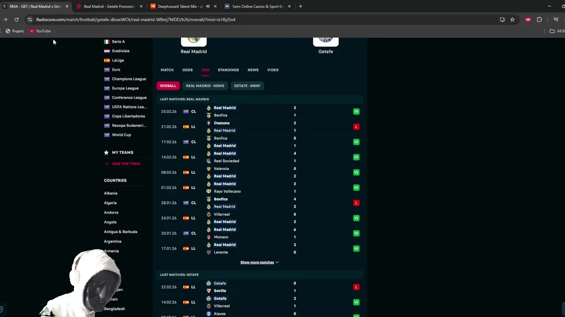Open Eredivisie in the sidebar
This screenshot has height=317, width=565.
pos(121,51)
